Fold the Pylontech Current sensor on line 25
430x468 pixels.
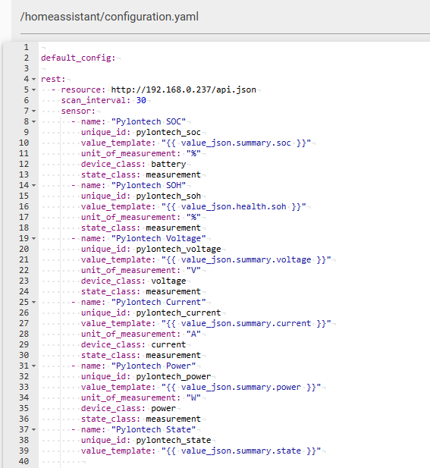(33, 303)
